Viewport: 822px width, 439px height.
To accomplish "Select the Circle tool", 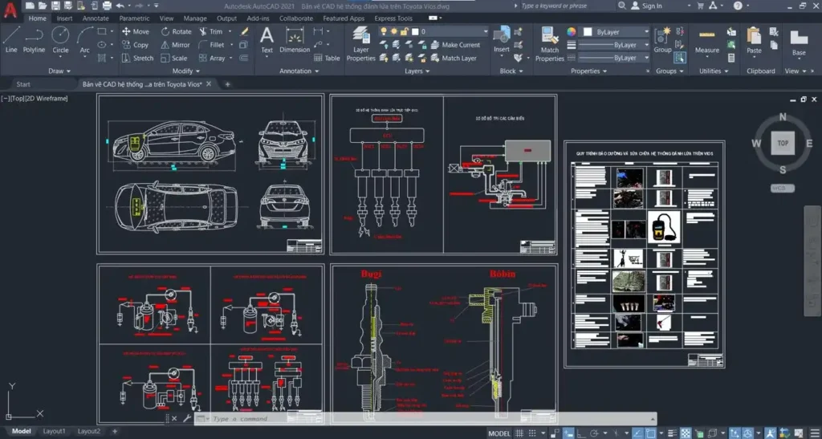I will tap(60, 40).
